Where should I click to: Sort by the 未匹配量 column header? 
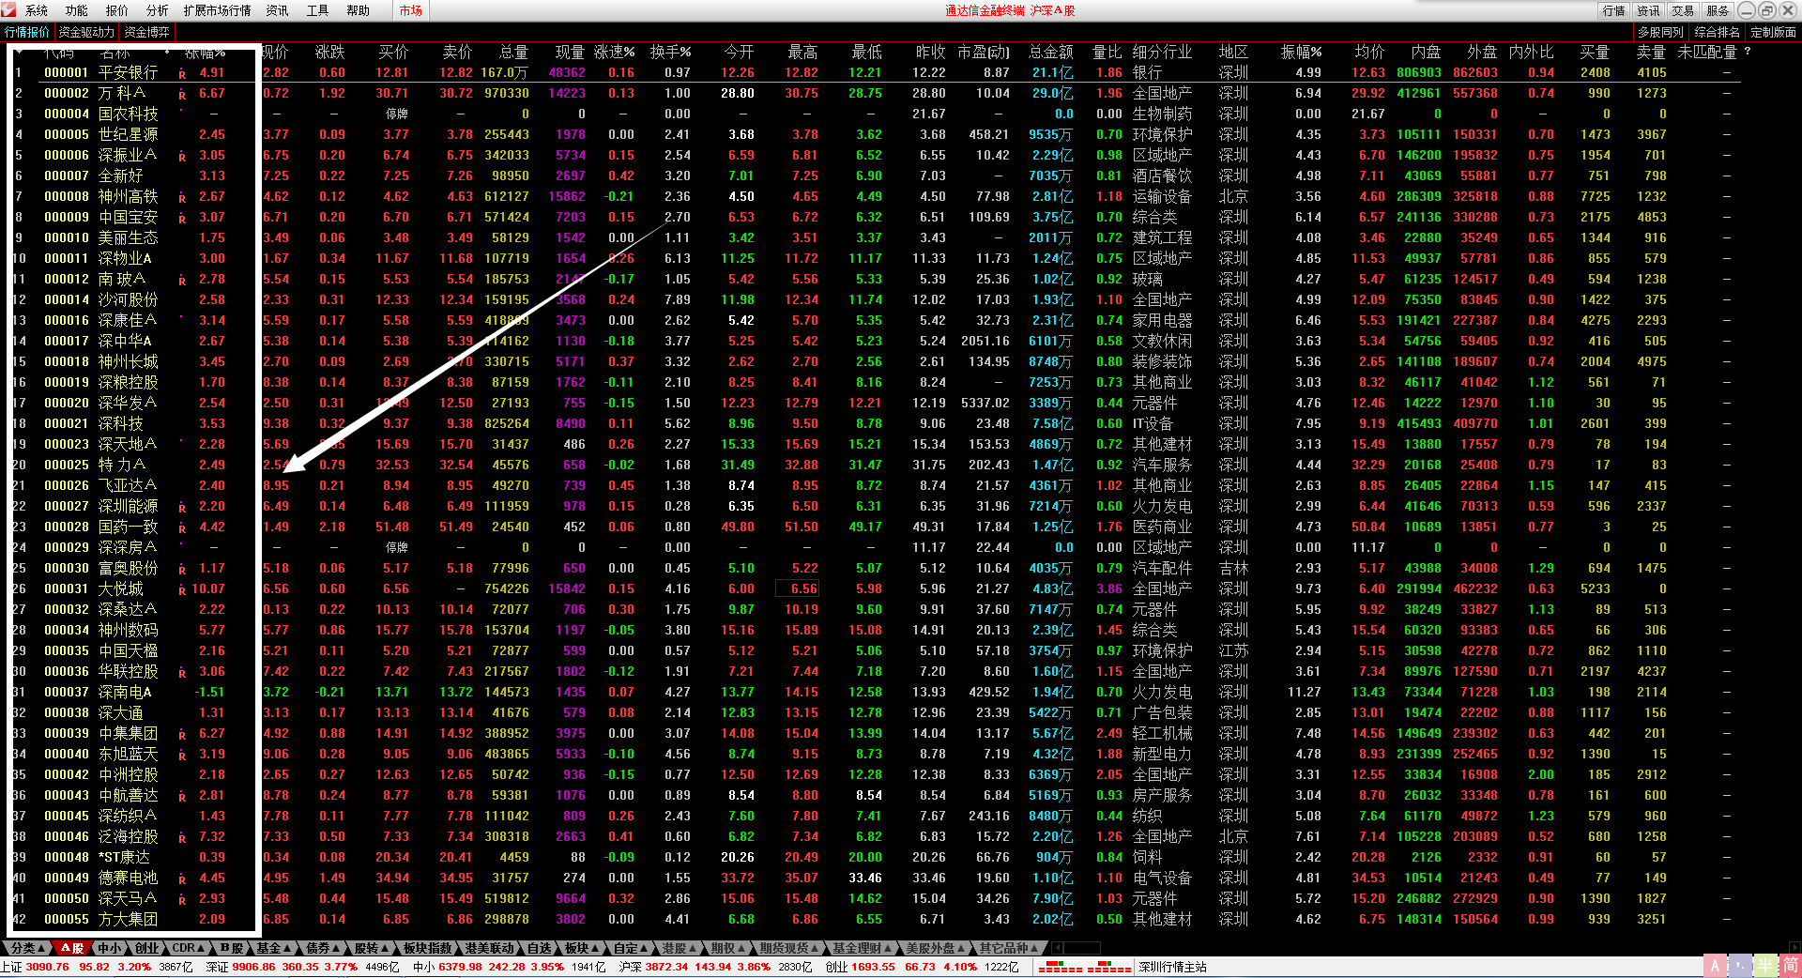tap(1707, 53)
